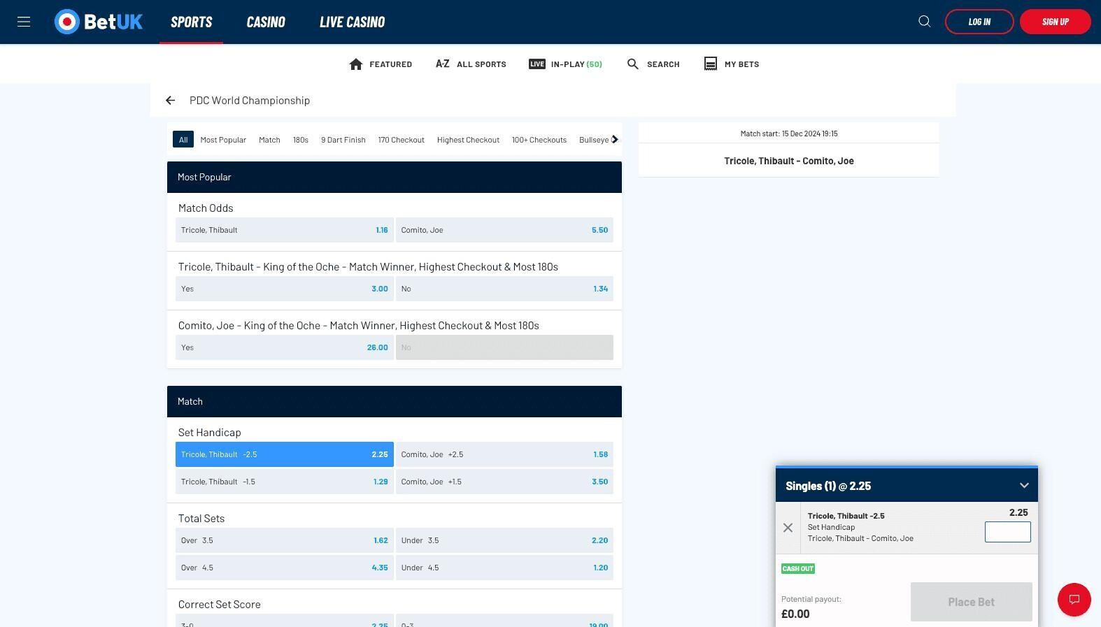
Task: Select the 170 Checkout tab
Action: pos(402,140)
